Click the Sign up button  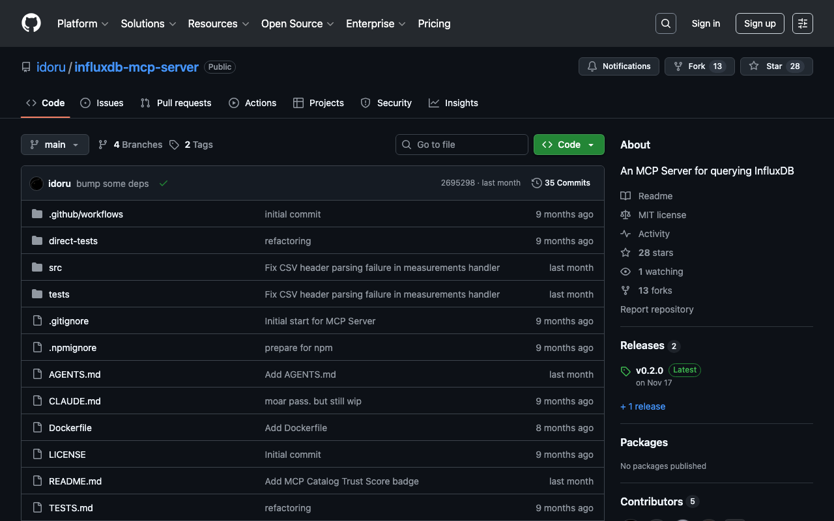tap(760, 23)
